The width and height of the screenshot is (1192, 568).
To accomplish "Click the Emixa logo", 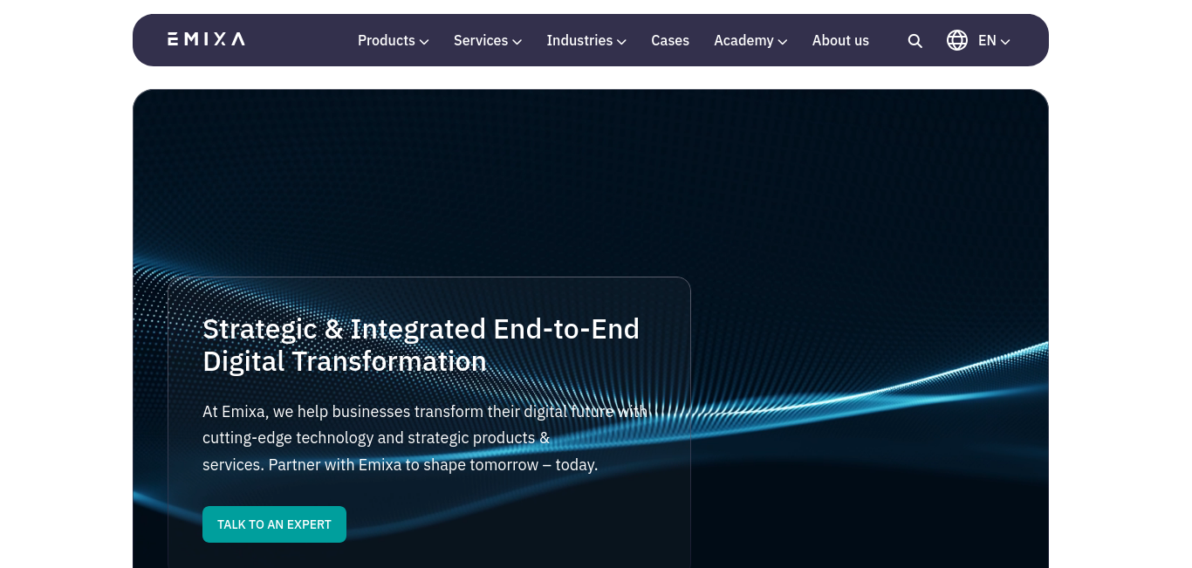I will coord(206,39).
